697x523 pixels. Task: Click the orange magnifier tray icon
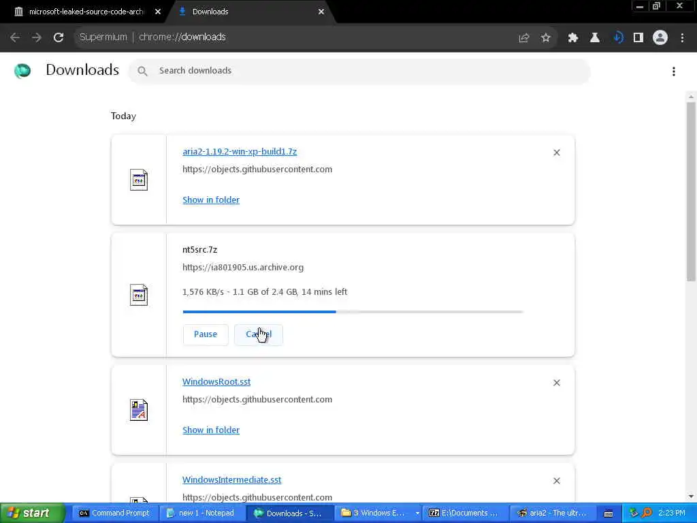(647, 513)
